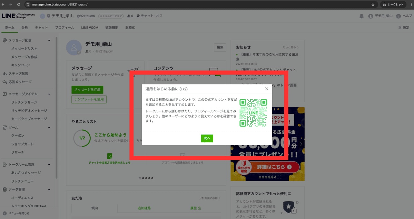The width and height of the screenshot is (414, 219).
Task: Select 傾向 tab in 友だち panel
Action: coord(95,208)
